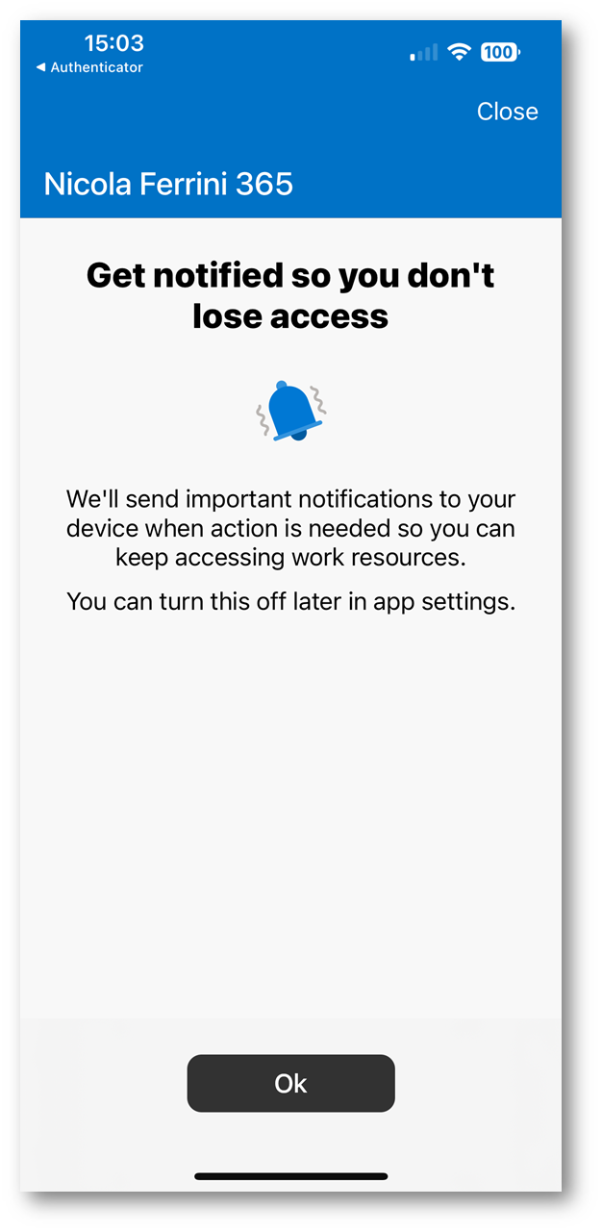Image resolution: width=602 pixels, height=1232 pixels.
Task: Tap the Wi-Fi status icon
Action: 459,52
